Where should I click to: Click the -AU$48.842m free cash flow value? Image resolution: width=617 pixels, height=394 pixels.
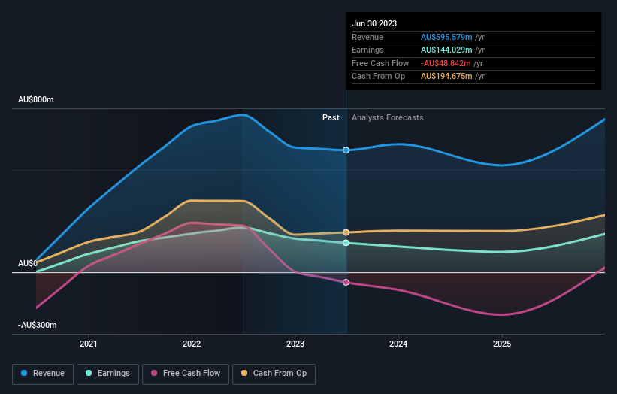point(446,63)
